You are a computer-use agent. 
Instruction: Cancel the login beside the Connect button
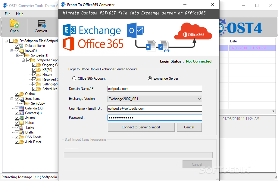189,127
